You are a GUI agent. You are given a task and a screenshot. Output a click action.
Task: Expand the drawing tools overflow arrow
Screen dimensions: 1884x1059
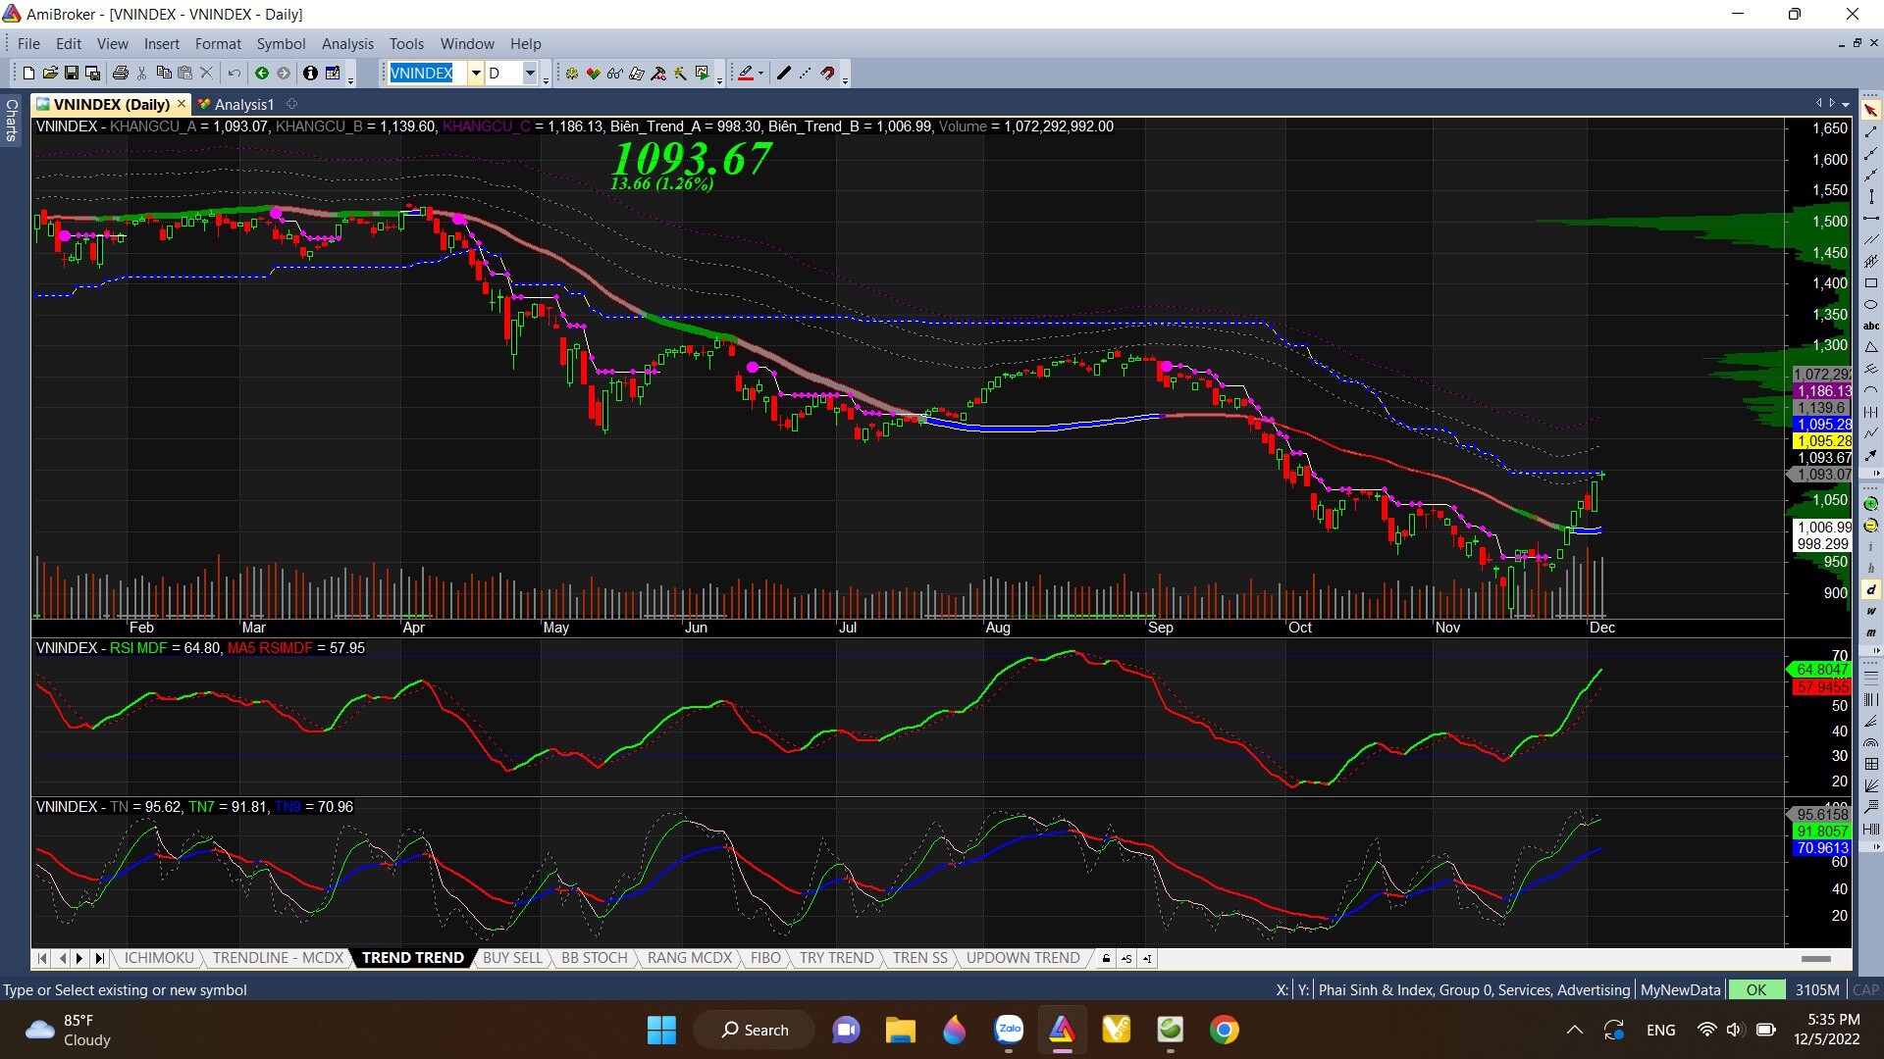click(x=1876, y=474)
